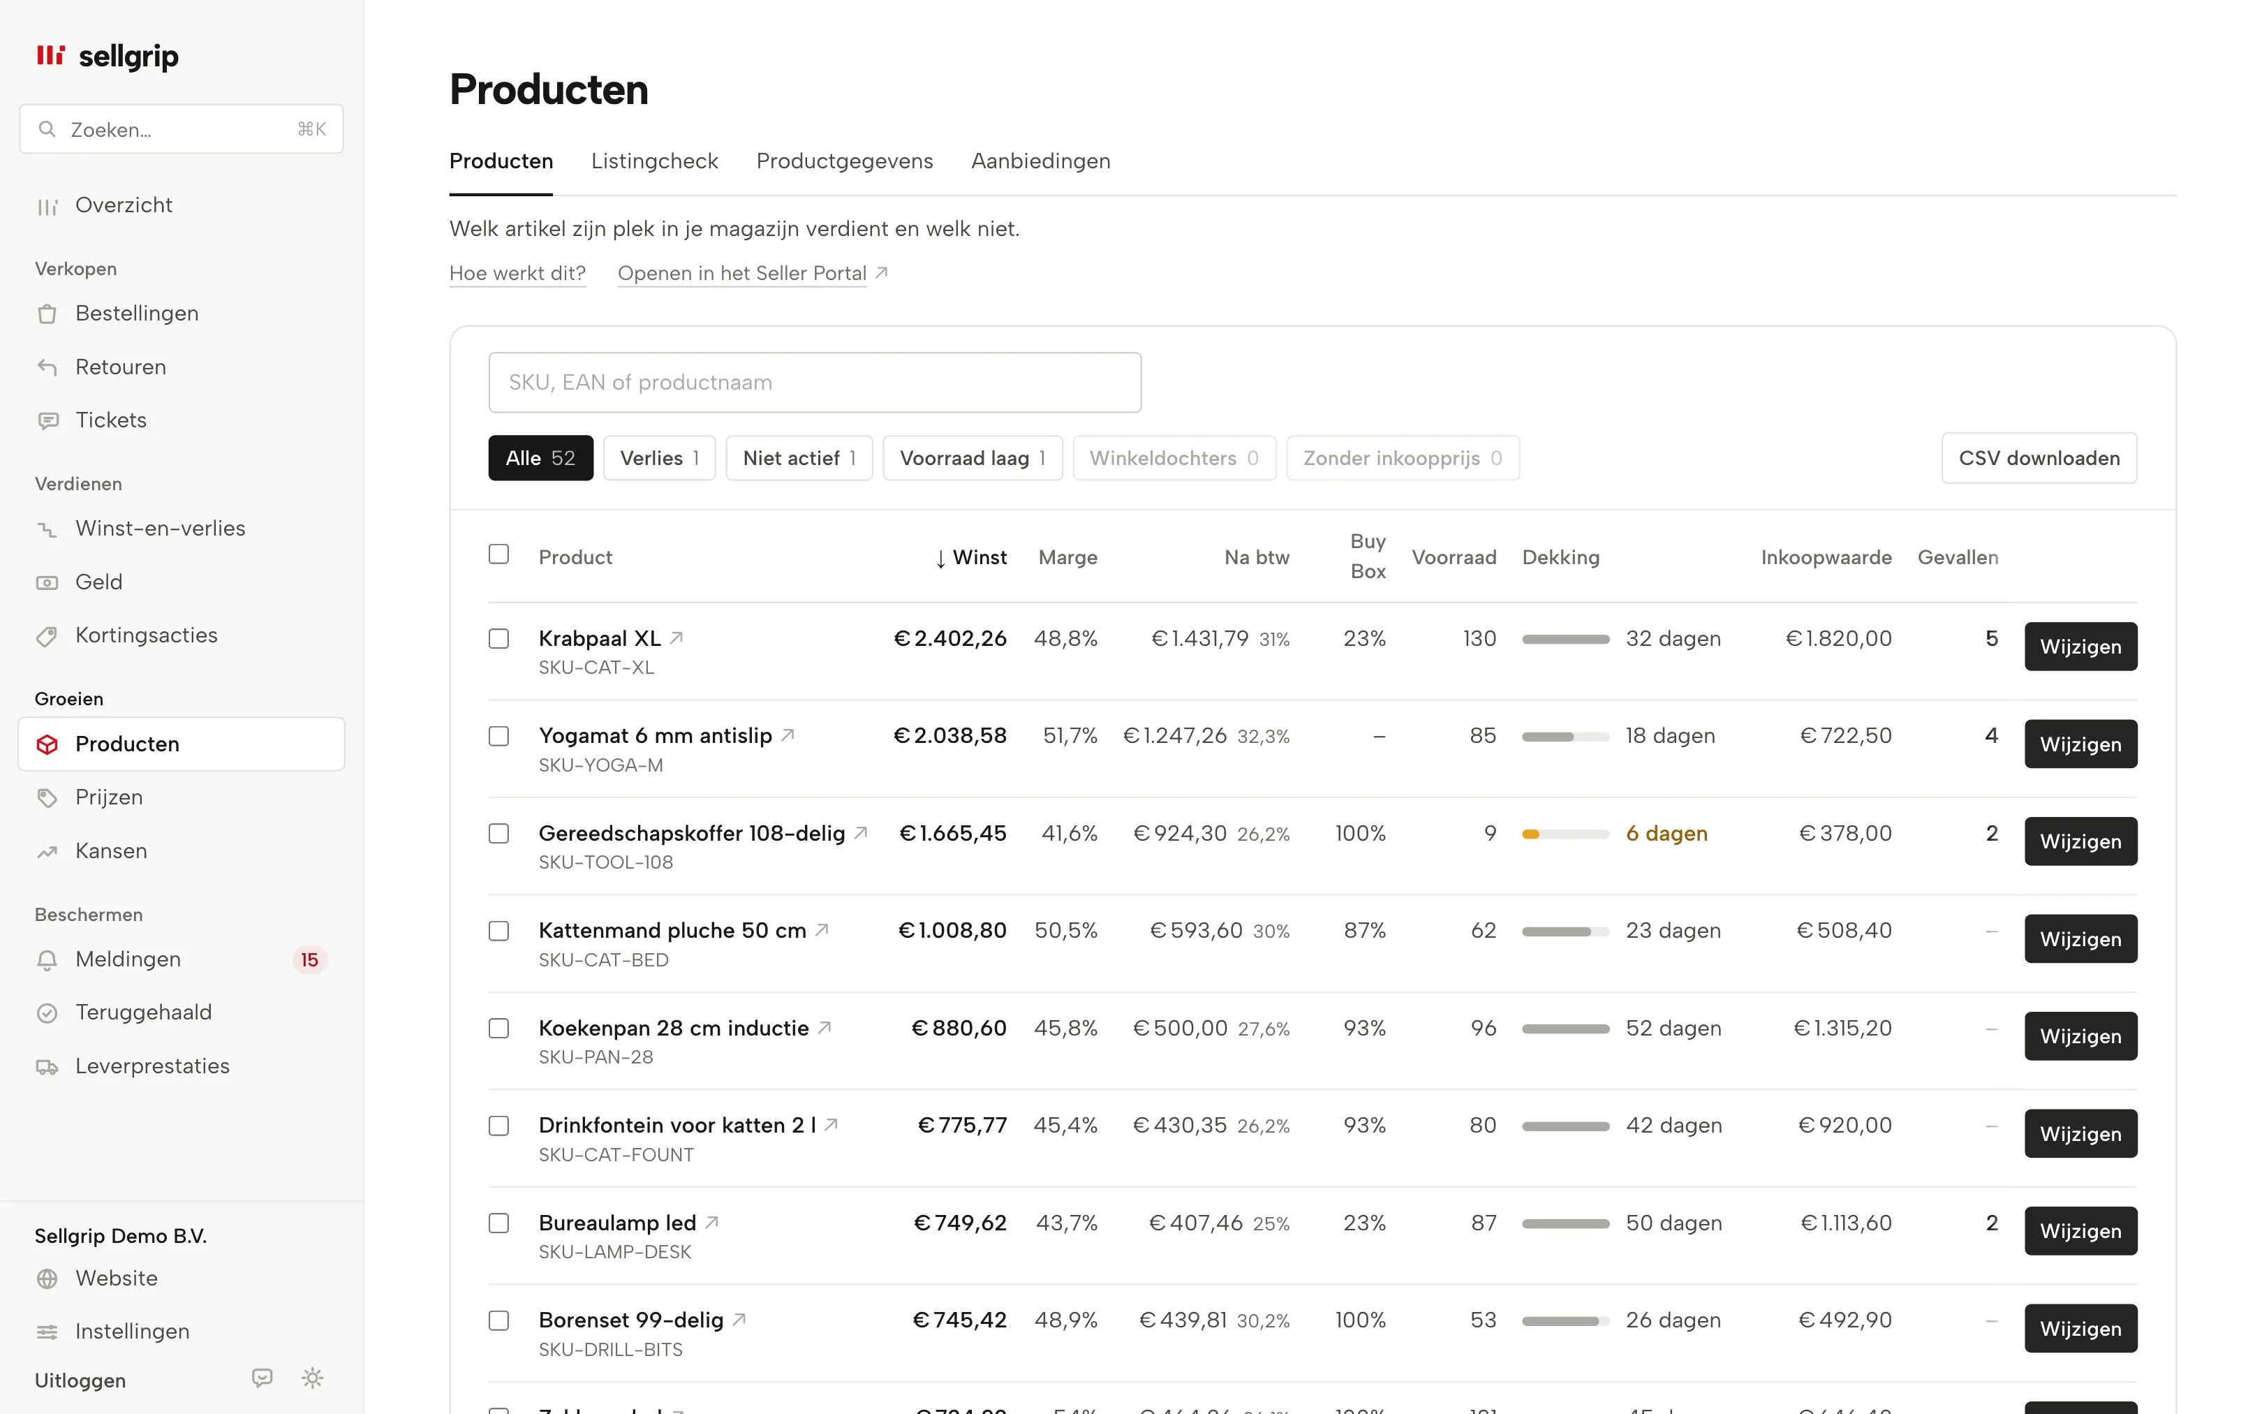Viewport: 2262px width, 1414px height.
Task: Click the Instellingen sliders icon
Action: click(47, 1332)
